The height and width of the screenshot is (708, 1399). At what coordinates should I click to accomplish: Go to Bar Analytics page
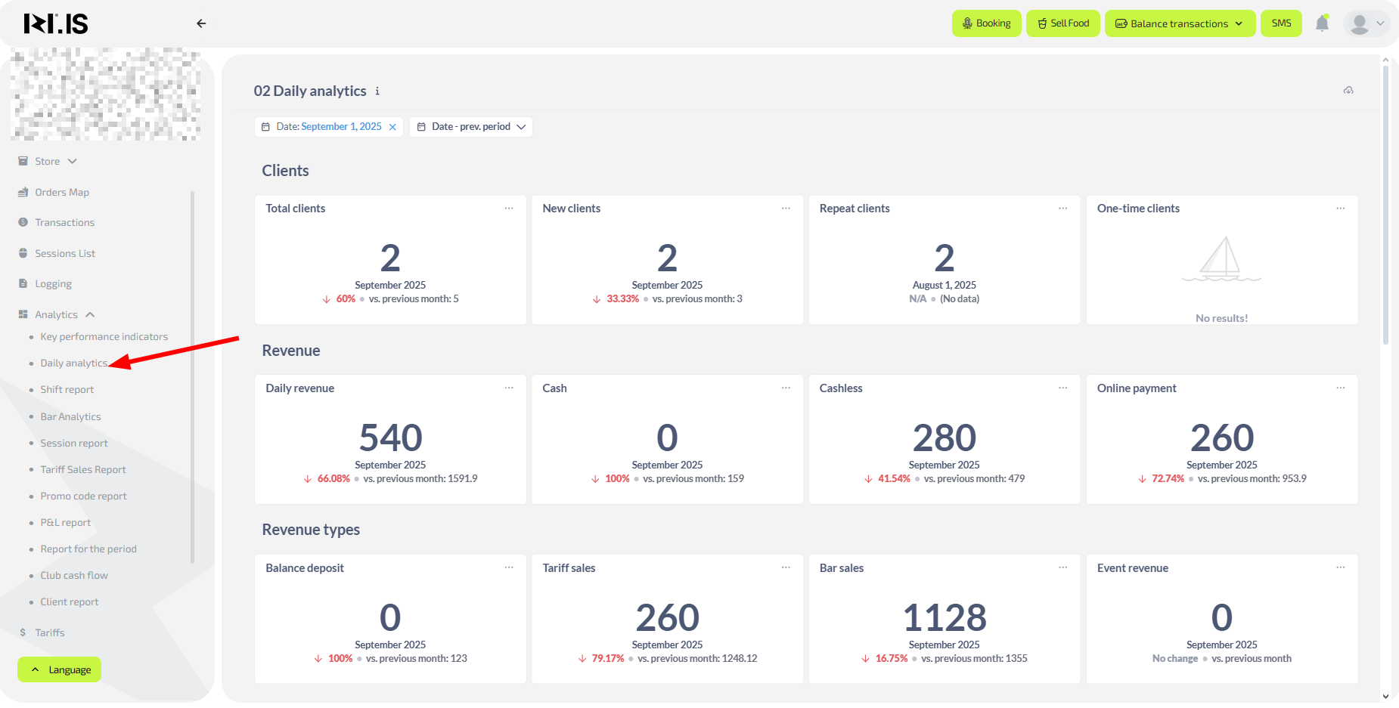click(x=70, y=417)
